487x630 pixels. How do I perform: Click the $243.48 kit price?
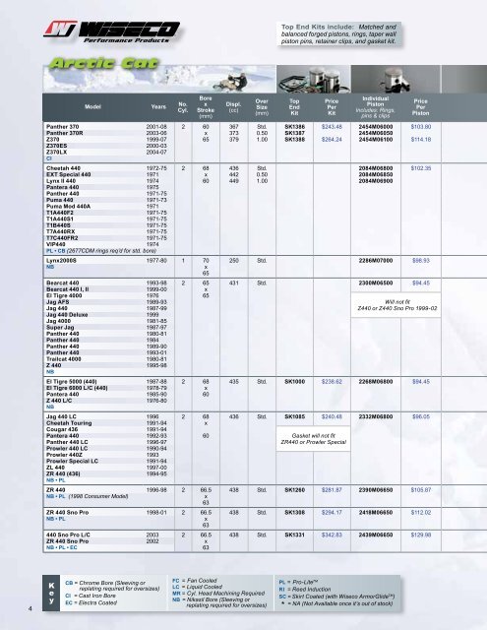coord(332,127)
